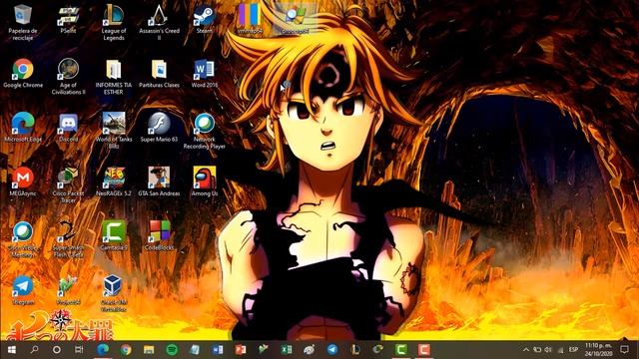This screenshot has height=359, width=639.
Task: Open Word from taskbar
Action: coord(218,350)
